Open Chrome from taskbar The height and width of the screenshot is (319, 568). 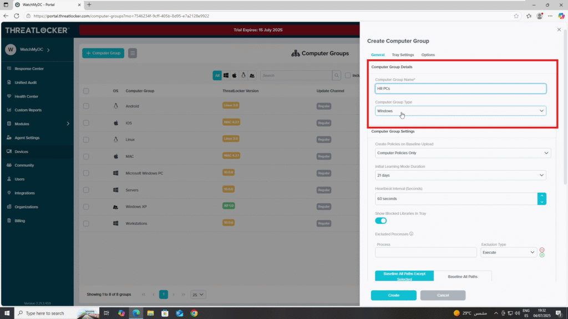click(194, 313)
